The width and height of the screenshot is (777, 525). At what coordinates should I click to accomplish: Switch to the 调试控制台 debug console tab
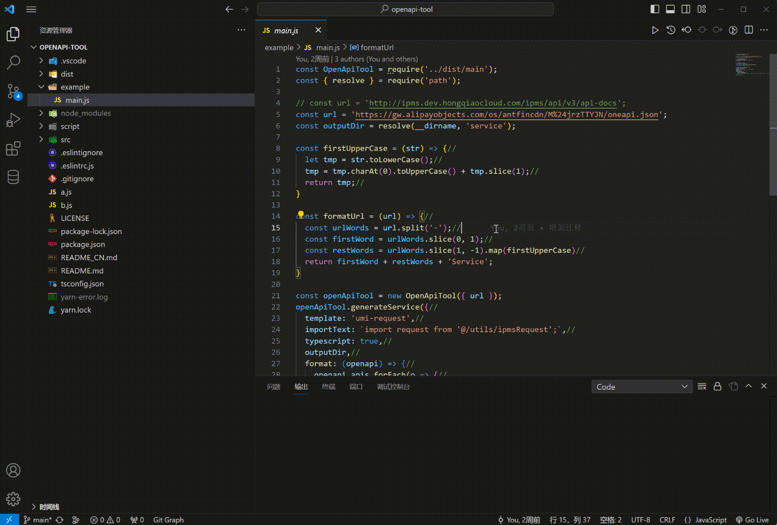pyautogui.click(x=393, y=387)
